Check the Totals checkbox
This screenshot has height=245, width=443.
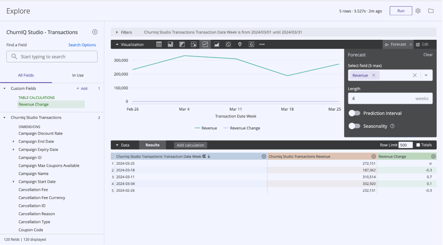418,145
